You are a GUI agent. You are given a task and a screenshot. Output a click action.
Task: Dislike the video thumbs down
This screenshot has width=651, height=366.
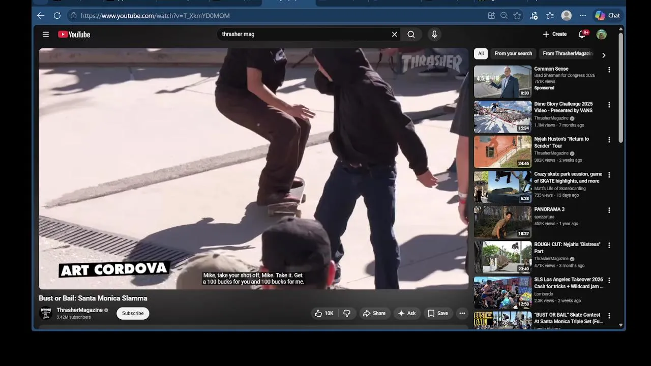[x=347, y=313]
